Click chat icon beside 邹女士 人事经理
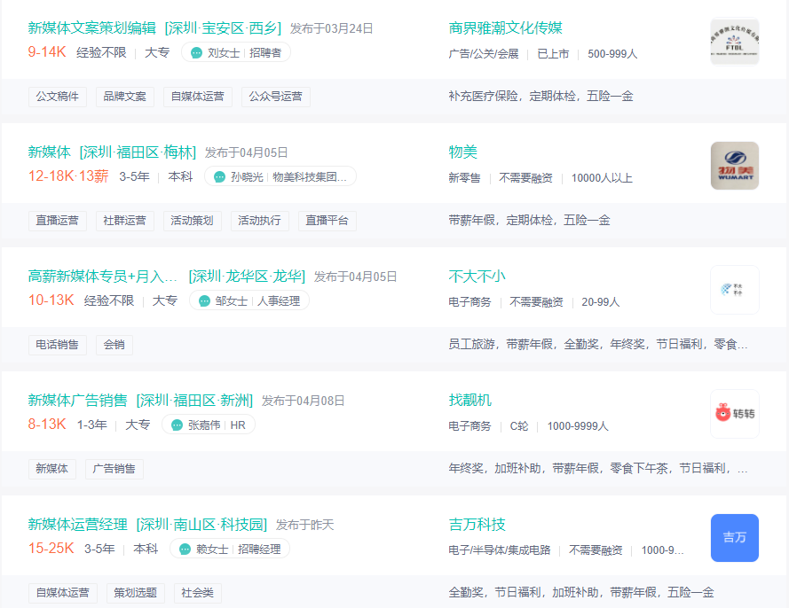This screenshot has height=608, width=789. [x=204, y=301]
